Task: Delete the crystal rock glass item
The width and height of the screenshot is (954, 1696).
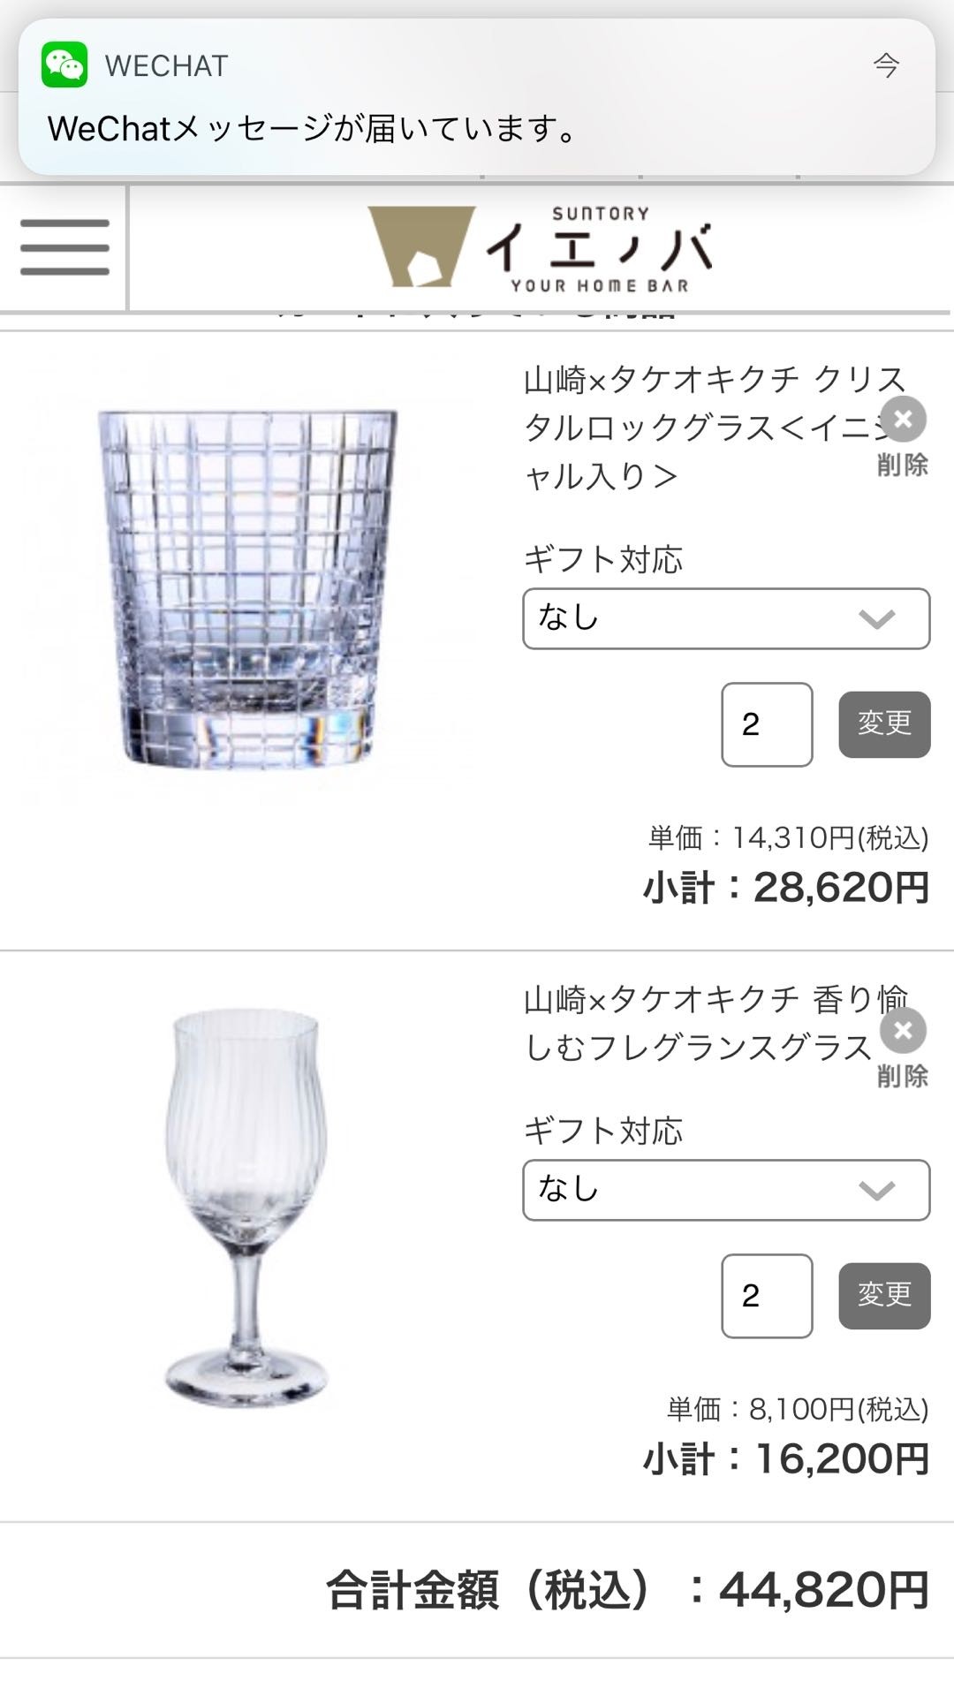Action: (903, 420)
